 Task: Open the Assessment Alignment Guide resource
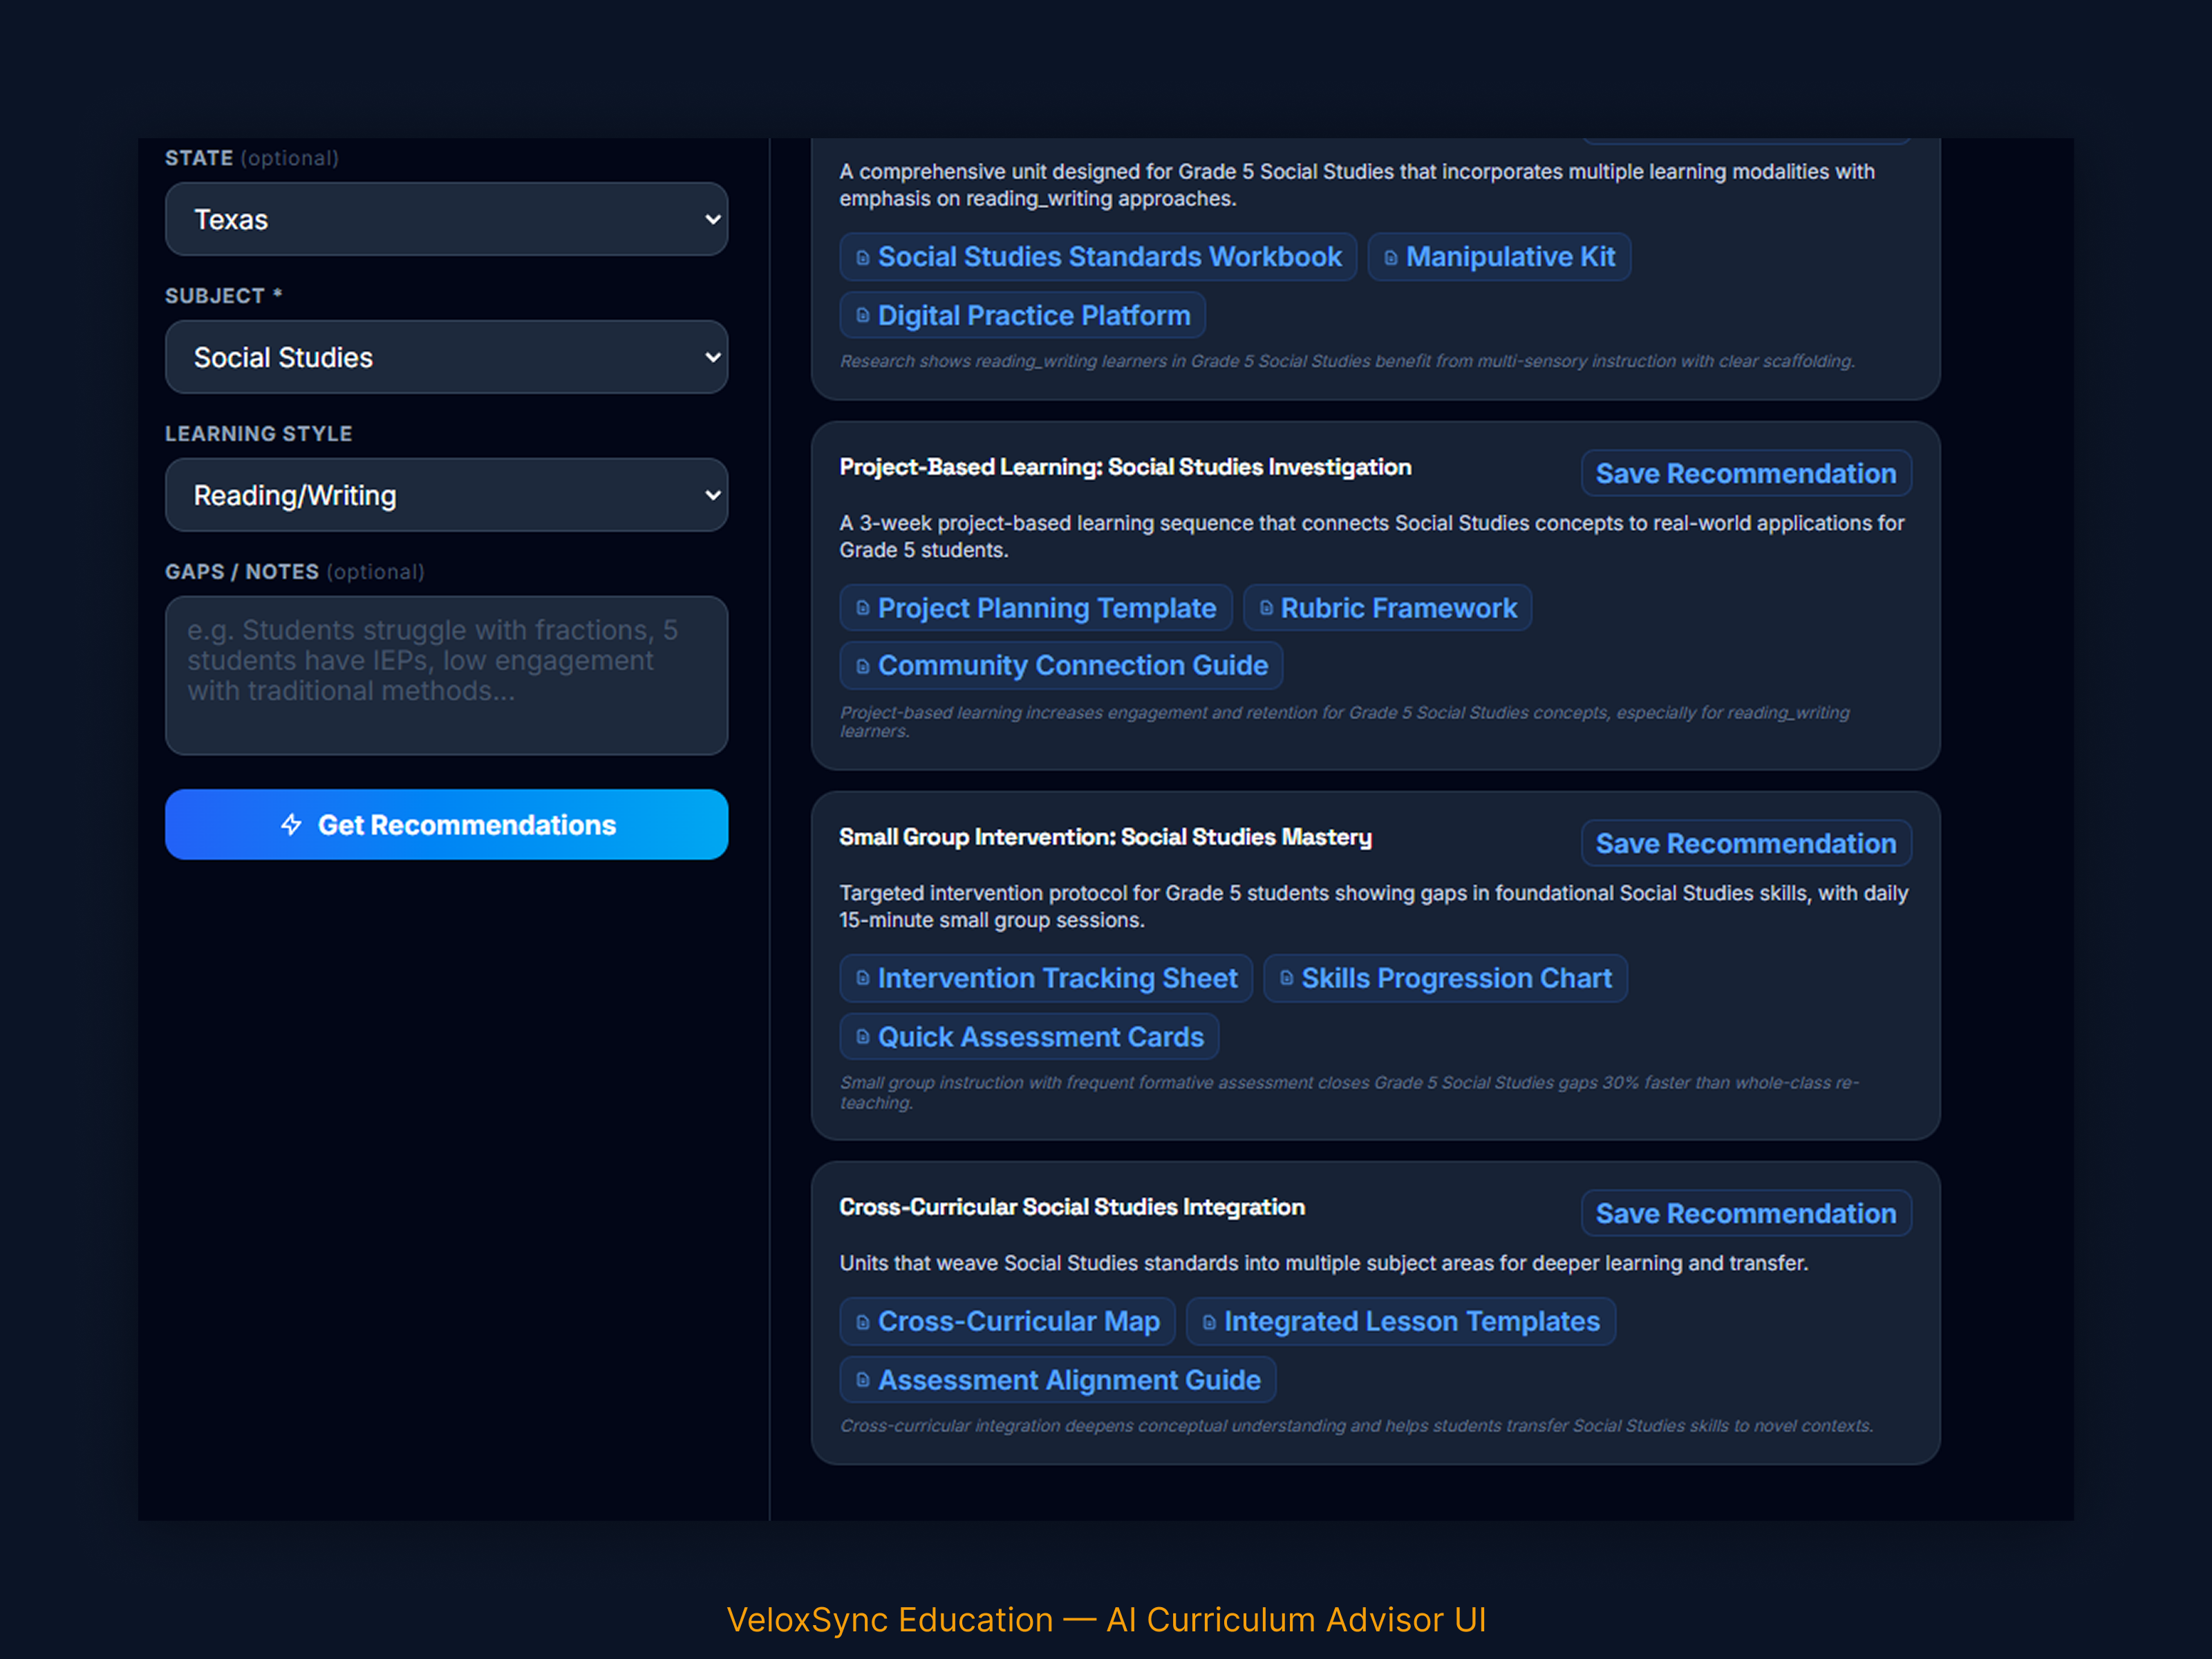click(1068, 1380)
